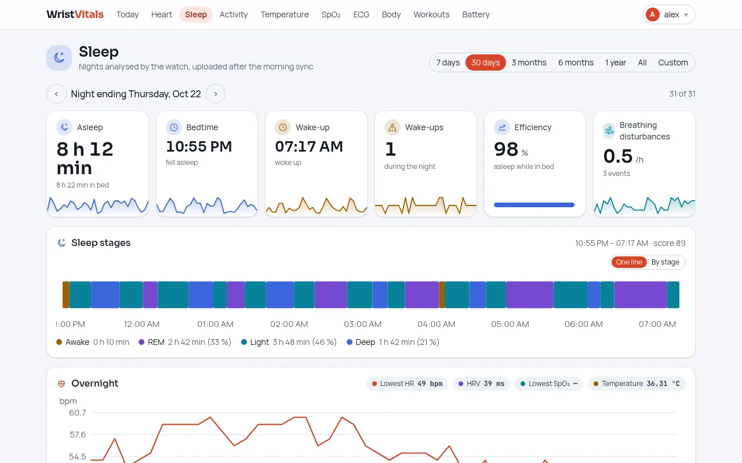Select the 30 days range
742x463 pixels.
(486, 63)
